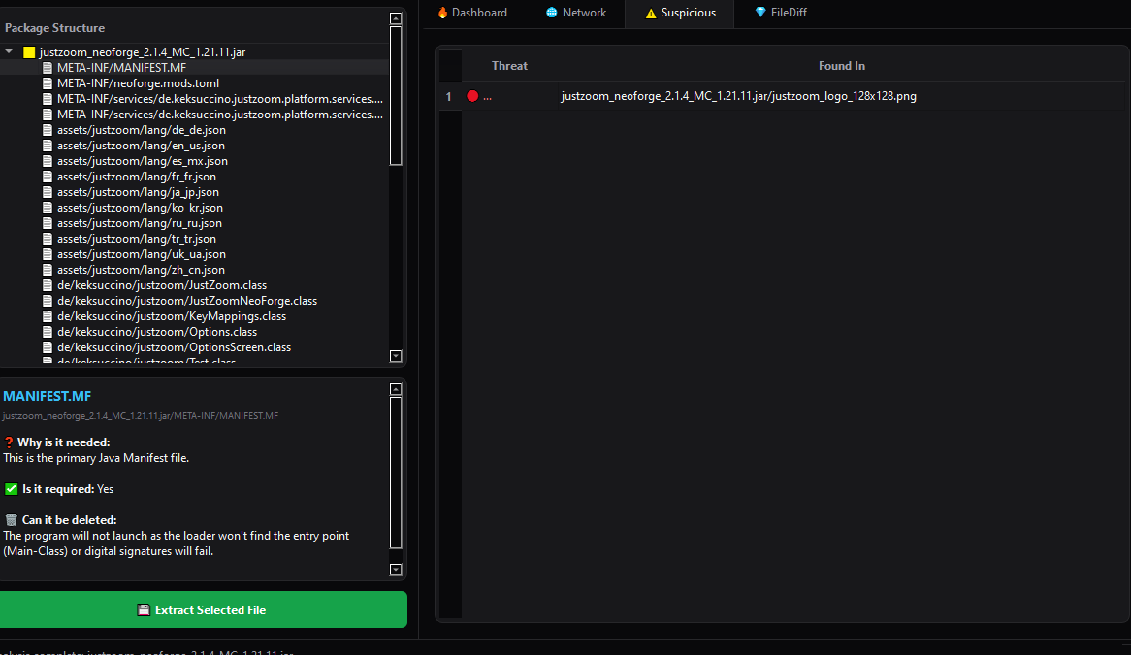Click green checkmark beside Is it required
The image size is (1131, 655).
pos(12,489)
